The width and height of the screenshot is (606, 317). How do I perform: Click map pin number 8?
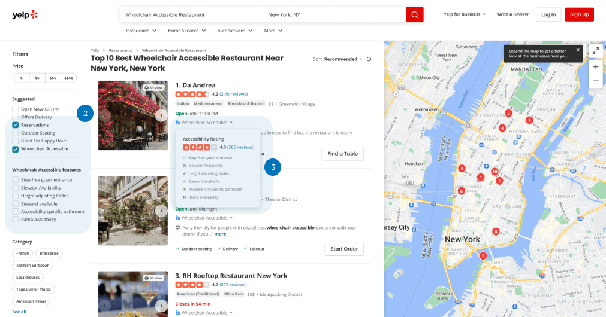pos(496,232)
